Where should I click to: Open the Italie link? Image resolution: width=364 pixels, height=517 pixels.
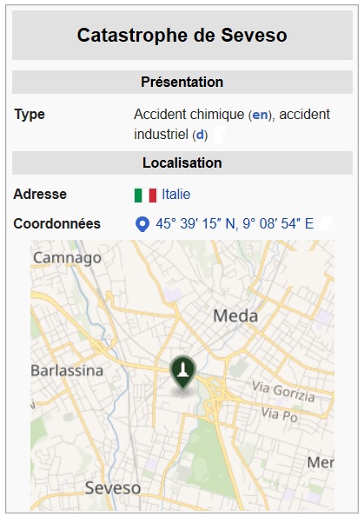[175, 195]
